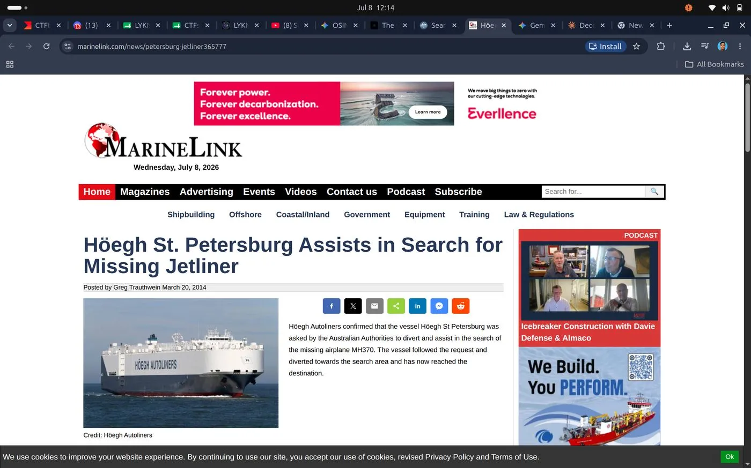Open the Höegh Autoliners ship photo
This screenshot has height=468, width=751.
click(181, 363)
